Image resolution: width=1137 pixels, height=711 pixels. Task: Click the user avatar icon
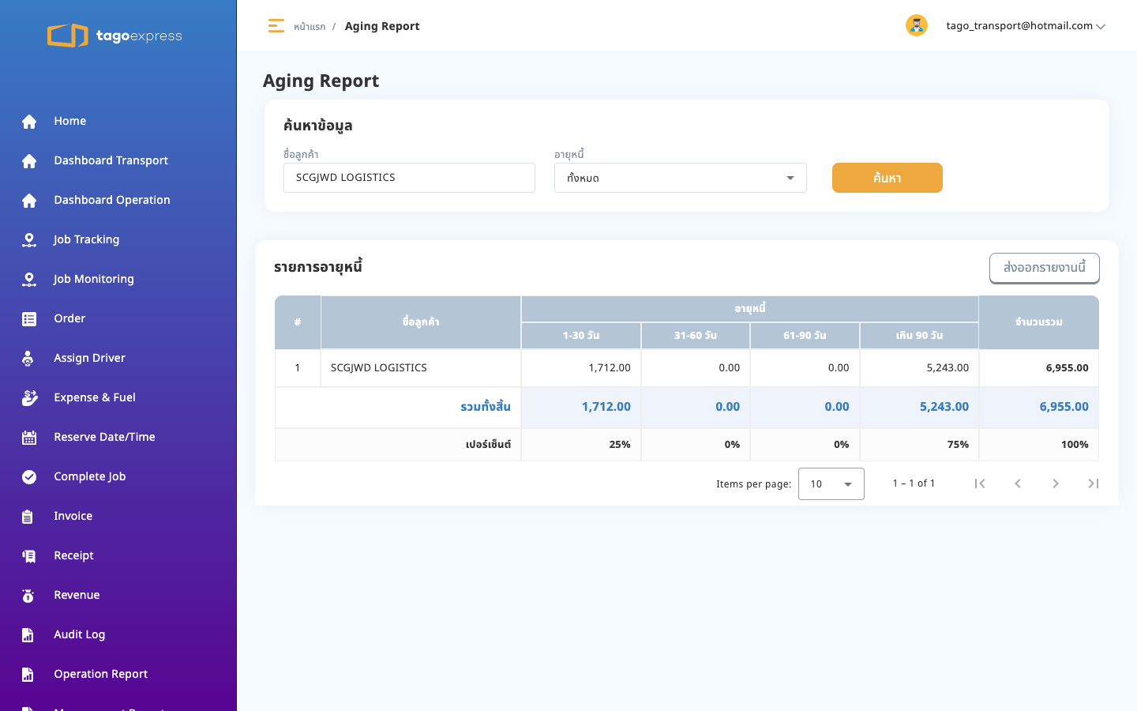917,25
